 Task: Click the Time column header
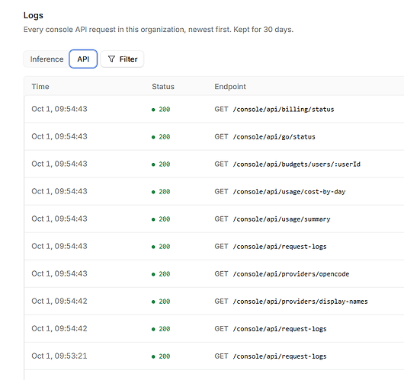tap(40, 87)
